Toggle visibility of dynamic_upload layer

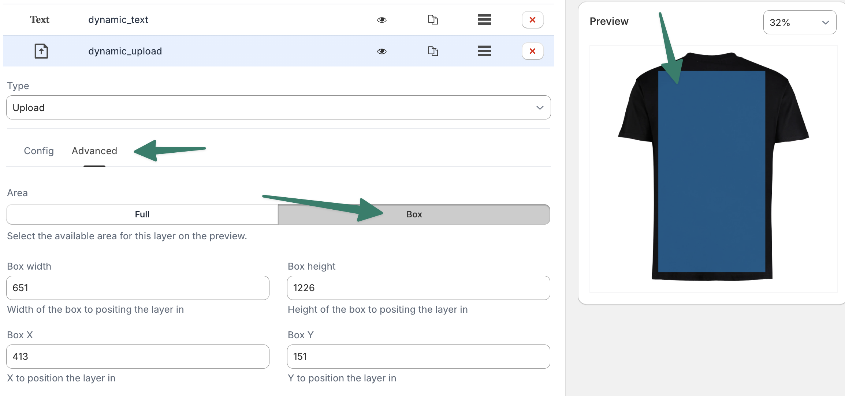(x=381, y=51)
